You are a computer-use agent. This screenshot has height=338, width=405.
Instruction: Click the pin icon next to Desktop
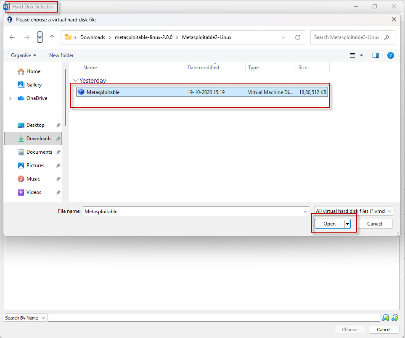[58, 125]
